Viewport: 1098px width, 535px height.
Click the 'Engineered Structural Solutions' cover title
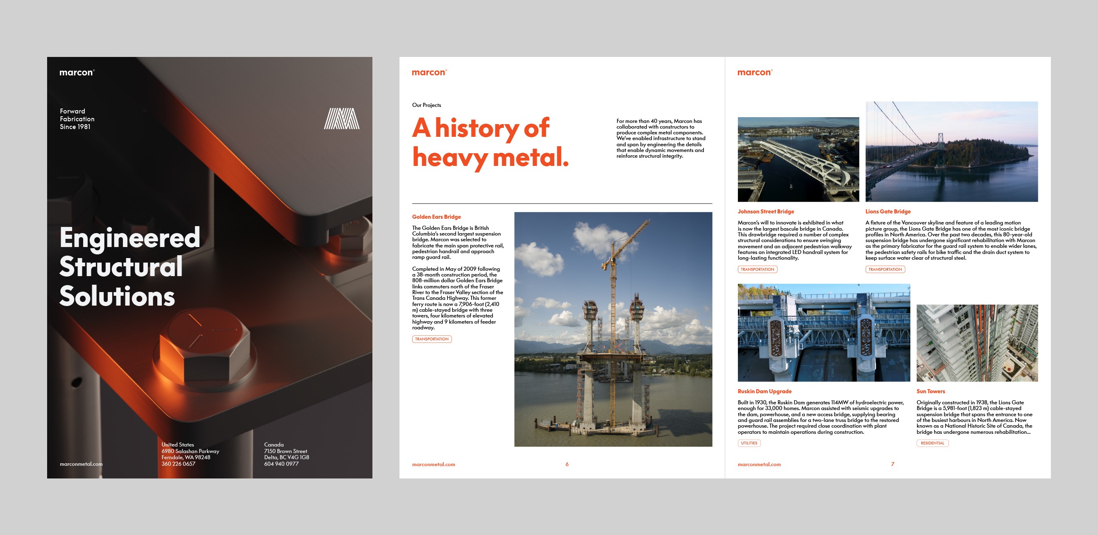pyautogui.click(x=129, y=266)
